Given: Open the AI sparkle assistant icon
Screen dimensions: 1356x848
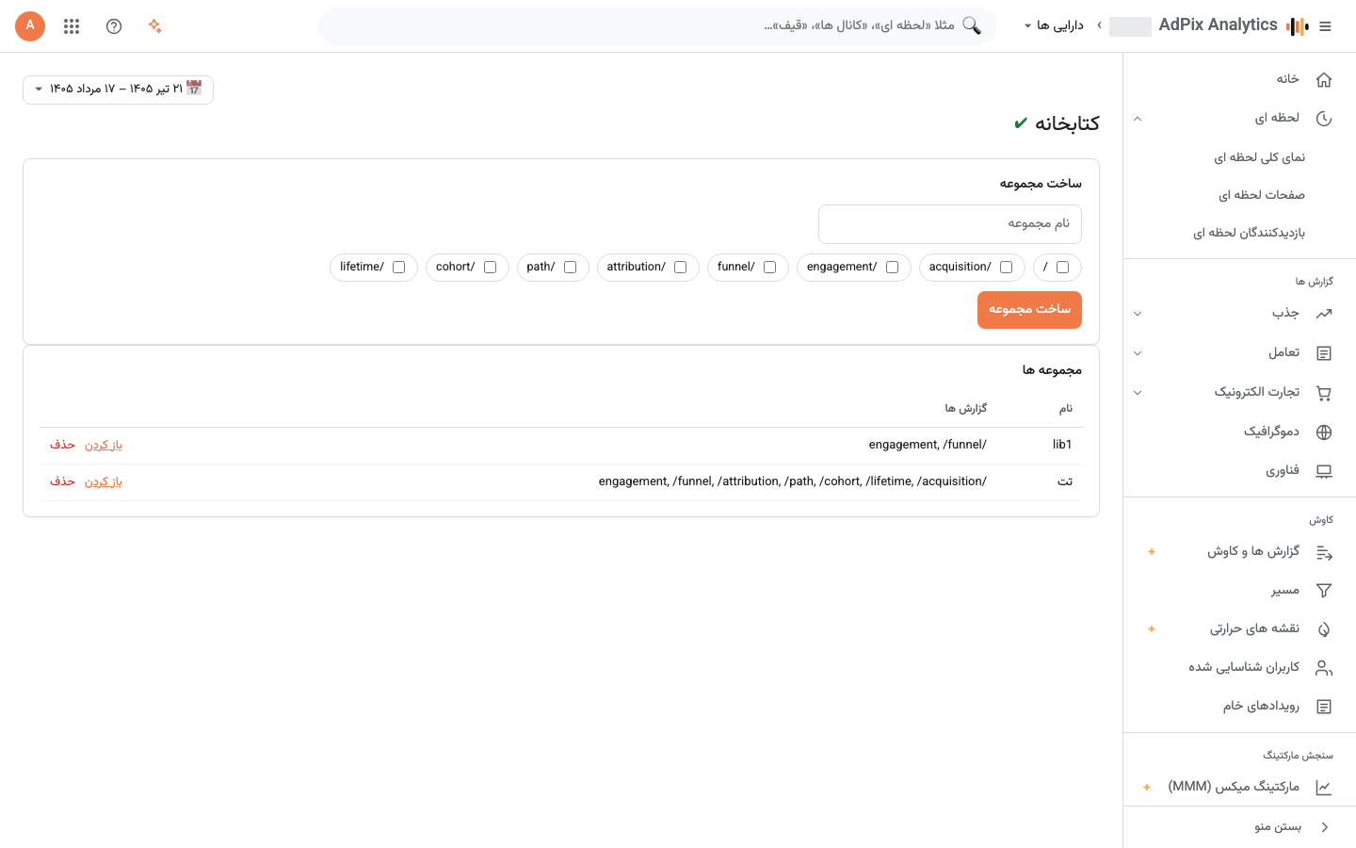Looking at the screenshot, I should pyautogui.click(x=155, y=26).
